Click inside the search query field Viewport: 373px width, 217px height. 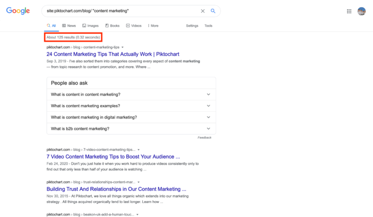[118, 11]
